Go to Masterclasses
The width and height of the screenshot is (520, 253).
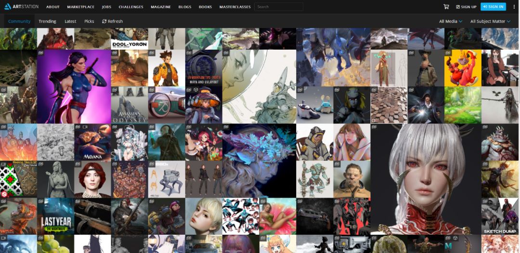pyautogui.click(x=235, y=7)
